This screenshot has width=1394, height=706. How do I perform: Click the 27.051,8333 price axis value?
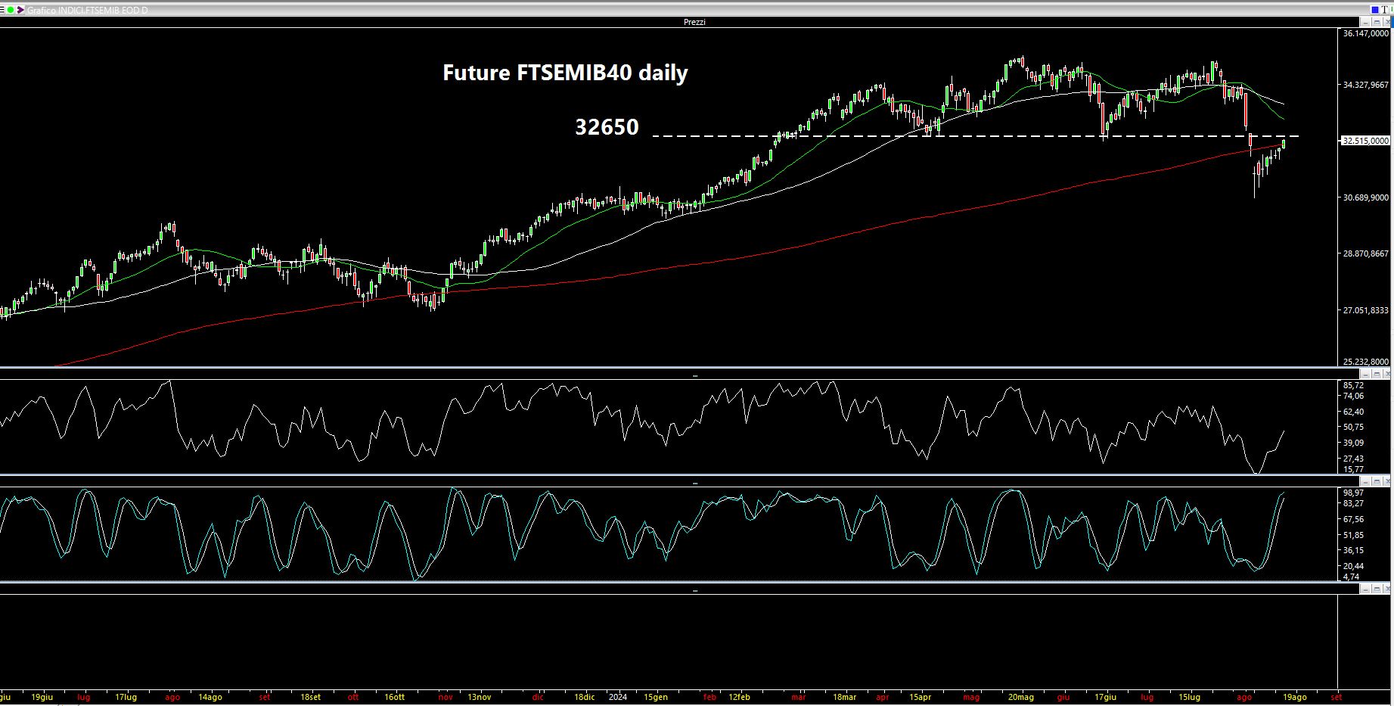click(x=1366, y=310)
